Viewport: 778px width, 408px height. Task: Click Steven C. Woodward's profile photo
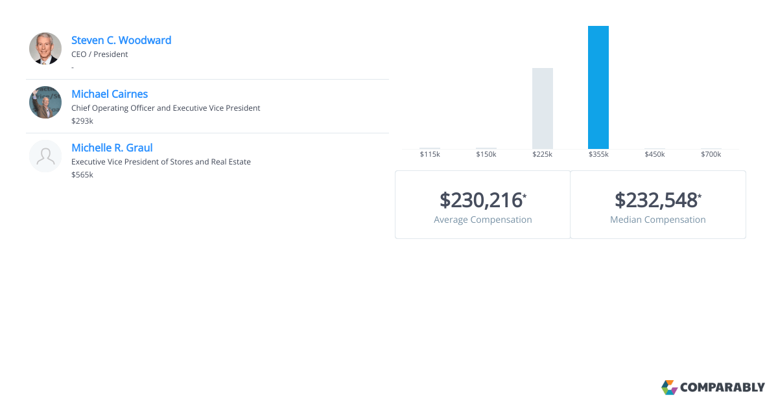click(45, 48)
